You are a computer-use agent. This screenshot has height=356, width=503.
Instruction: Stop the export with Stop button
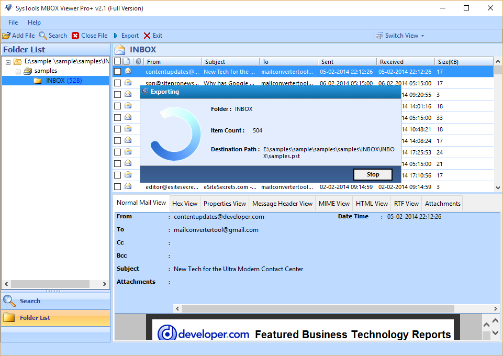373,174
